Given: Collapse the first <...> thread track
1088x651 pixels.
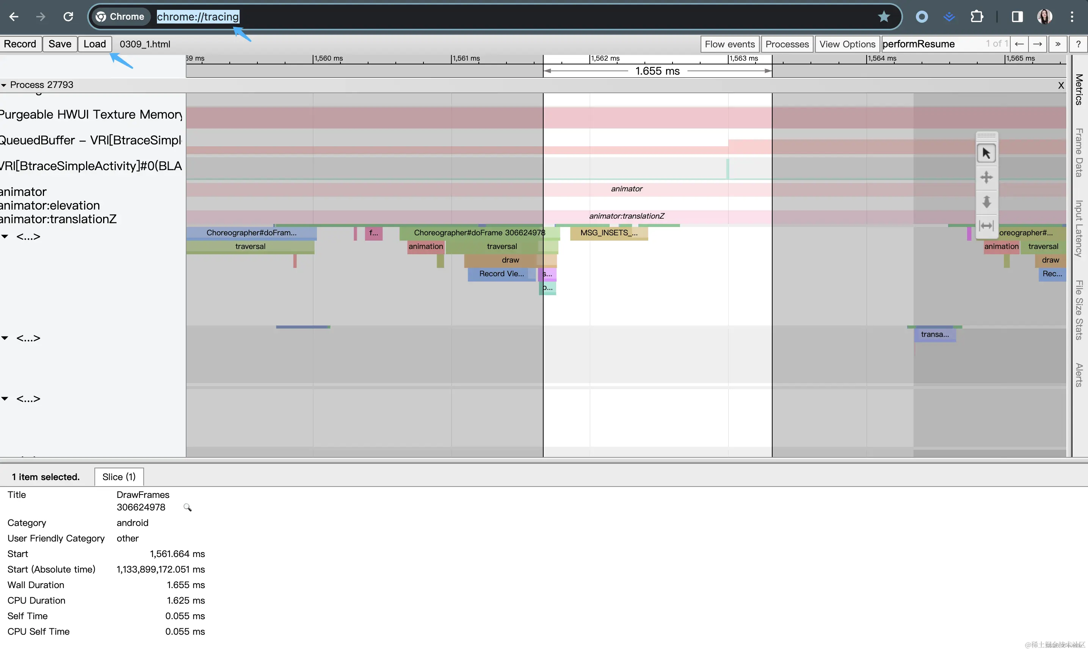Looking at the screenshot, I should 5,237.
